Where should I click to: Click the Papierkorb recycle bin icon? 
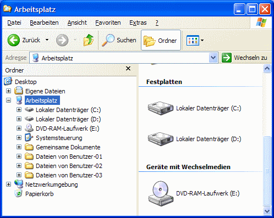pyautogui.click(x=18, y=193)
